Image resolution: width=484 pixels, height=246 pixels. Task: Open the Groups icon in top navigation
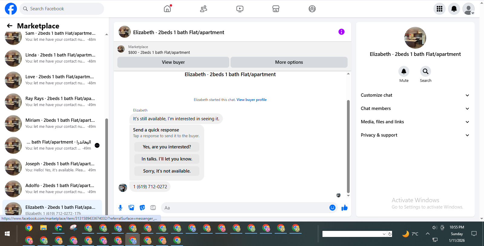pos(312,9)
